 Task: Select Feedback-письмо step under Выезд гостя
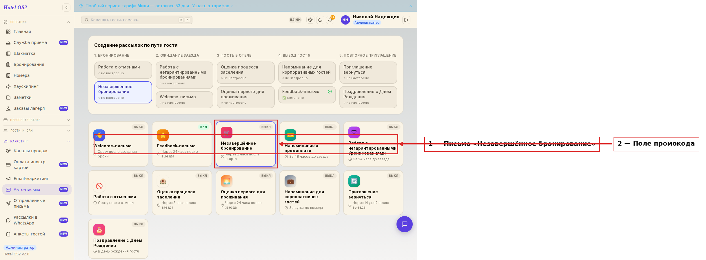(307, 94)
